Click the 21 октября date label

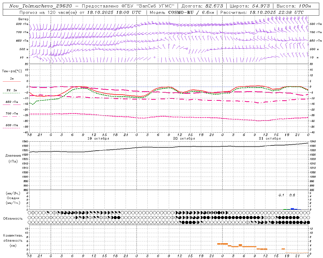[270, 139]
